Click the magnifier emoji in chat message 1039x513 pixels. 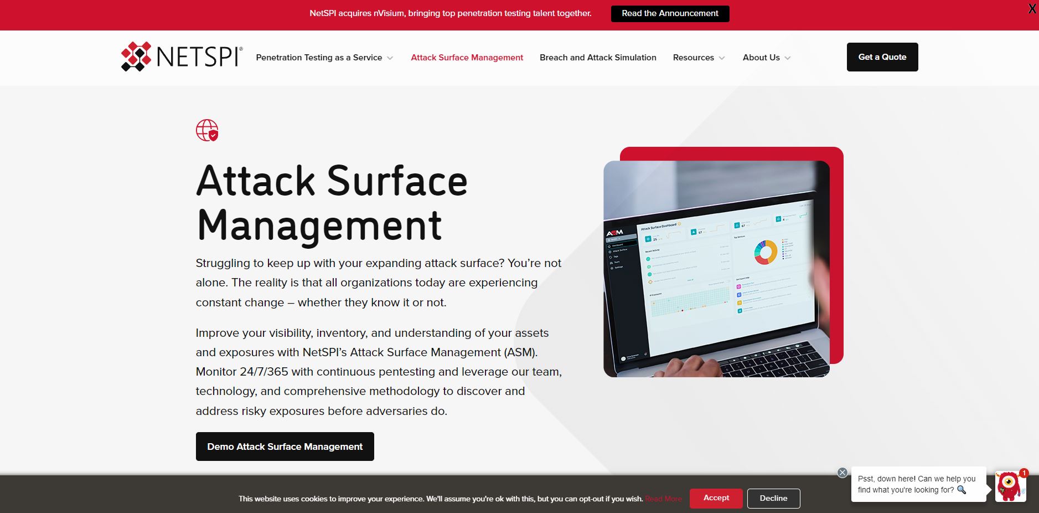[962, 490]
